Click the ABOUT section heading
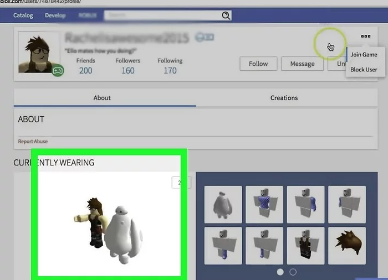 tap(31, 120)
